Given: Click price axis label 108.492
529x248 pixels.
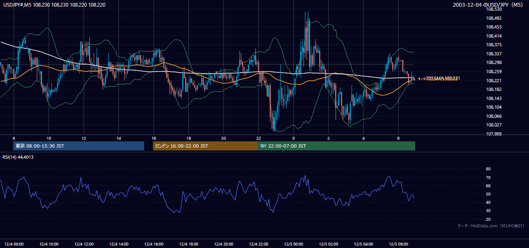Looking at the screenshot, I should point(493,18).
